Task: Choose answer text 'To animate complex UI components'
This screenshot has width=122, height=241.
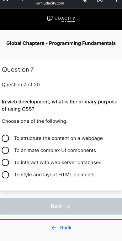Action: (55, 150)
